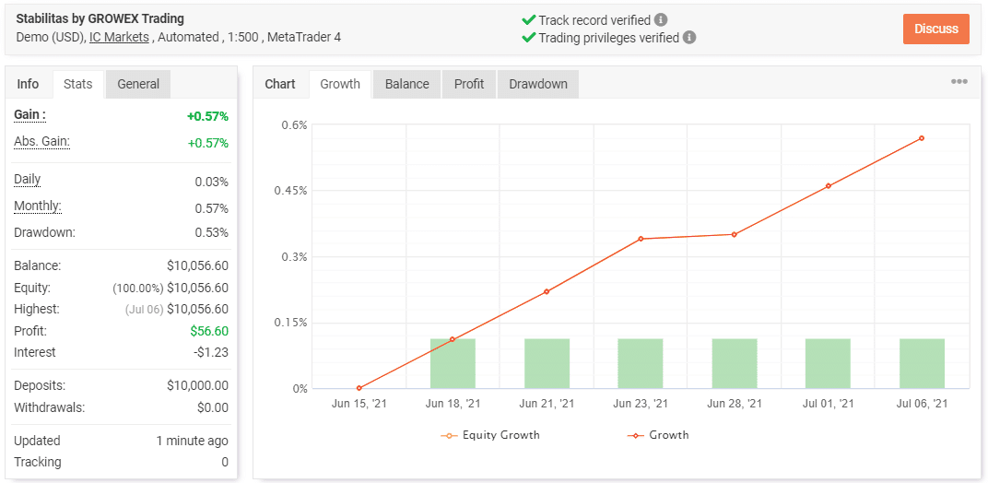Image resolution: width=988 pixels, height=483 pixels.
Task: Open the IC Markets broker link
Action: tap(119, 37)
